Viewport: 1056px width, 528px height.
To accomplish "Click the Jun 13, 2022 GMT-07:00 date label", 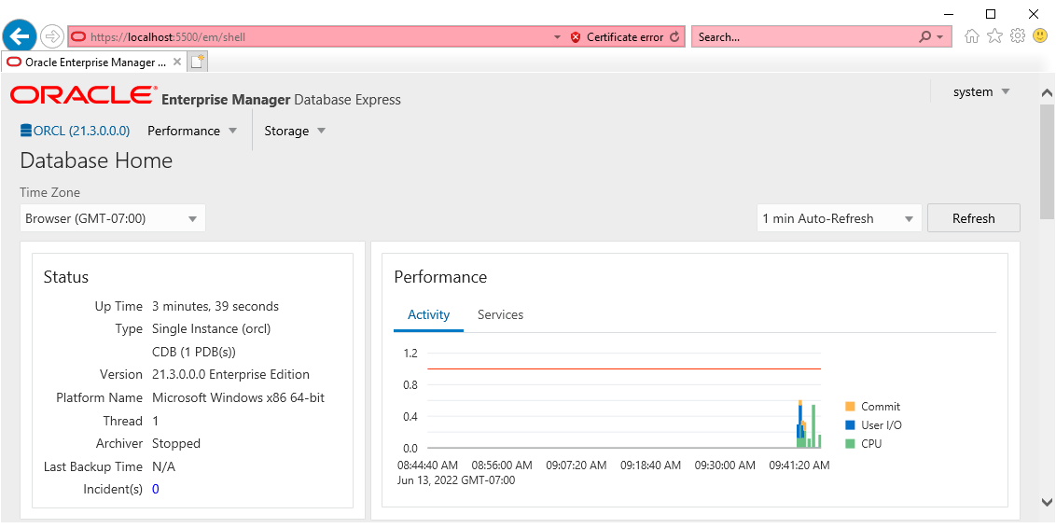I will click(456, 480).
